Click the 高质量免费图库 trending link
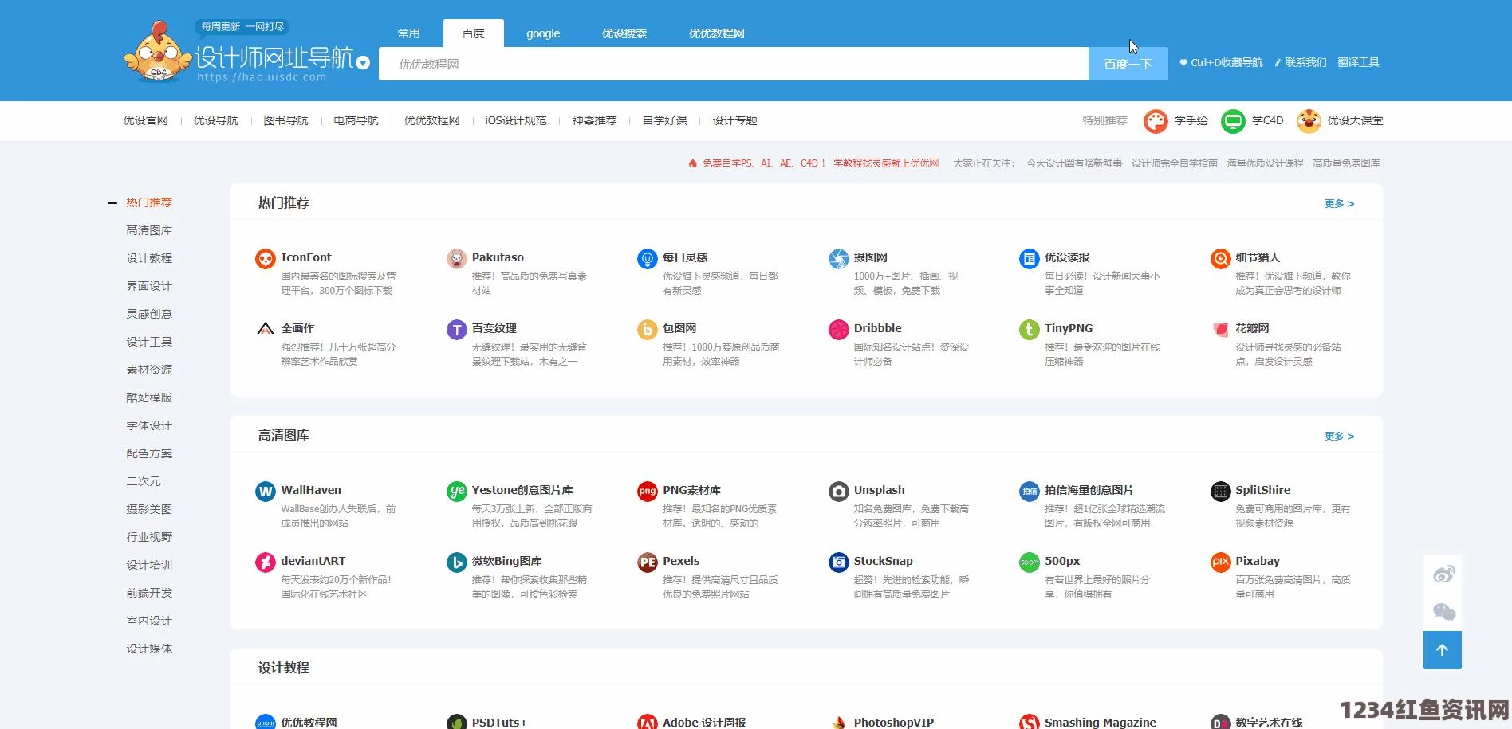Viewport: 1512px width, 729px height. click(x=1346, y=163)
